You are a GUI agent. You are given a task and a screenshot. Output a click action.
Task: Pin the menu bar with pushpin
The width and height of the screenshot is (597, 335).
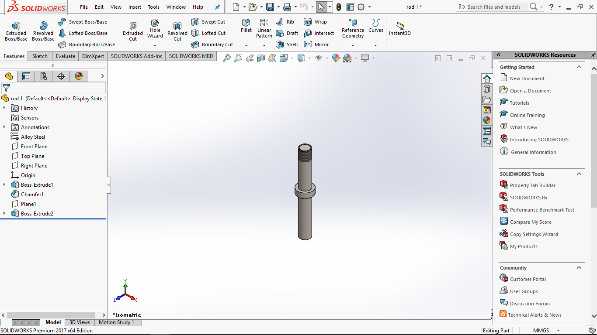218,7
